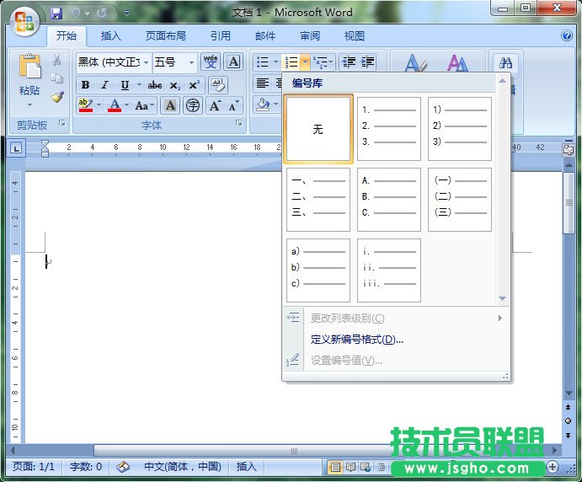Screen dimensions: 582x482
Task: Open the 引用 ribbon tab
Action: [221, 36]
